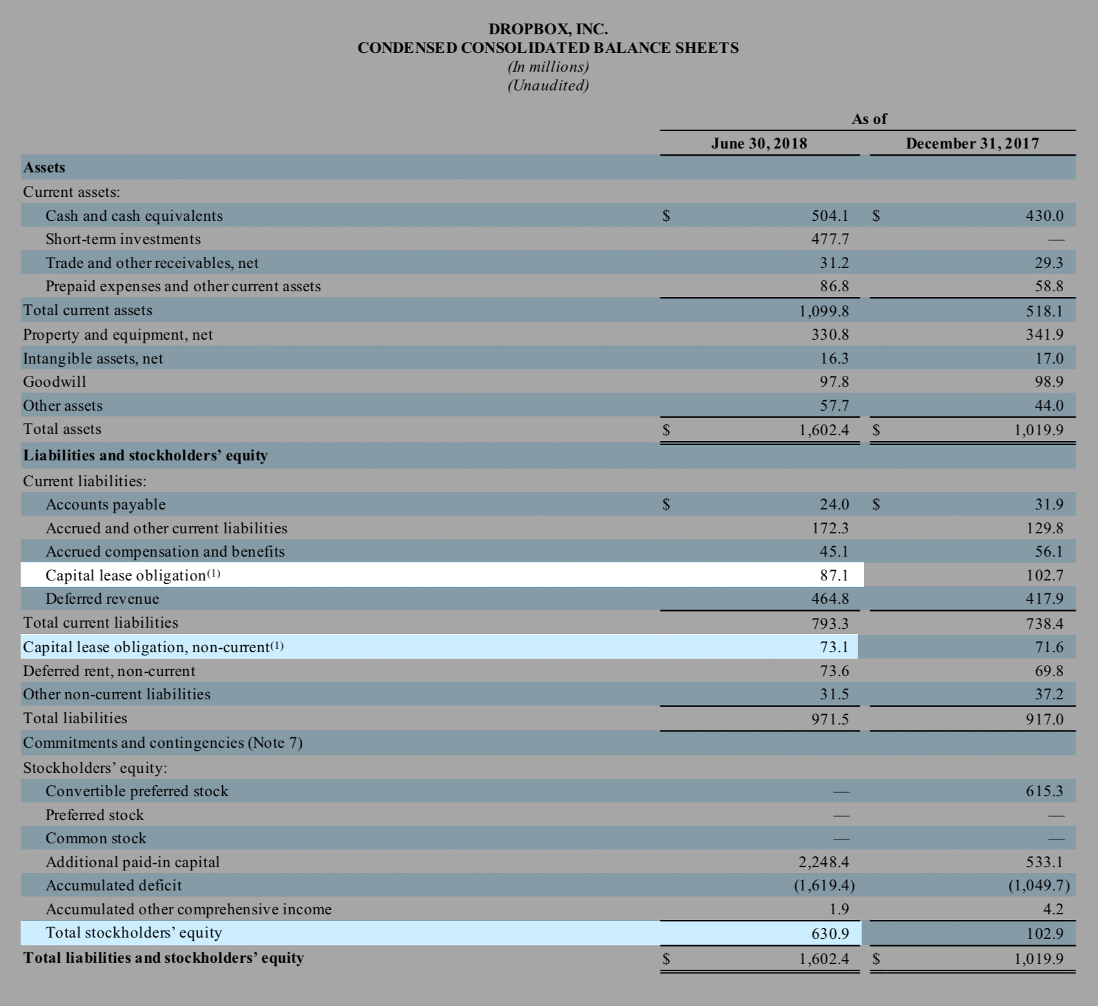
Task: Click the 'June 30, 2018' column header
Action: 759,143
